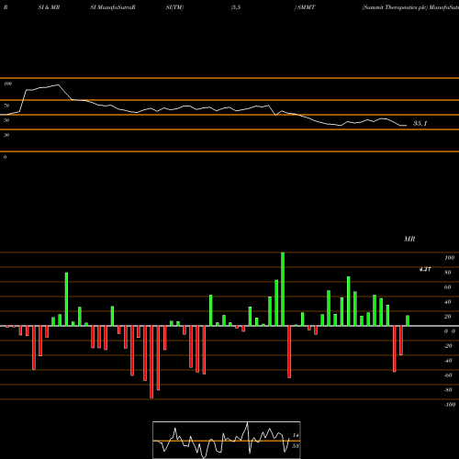Screen dimensions: 459x459
Task: Click the '-20' label on MR axis
Action: coord(448,346)
